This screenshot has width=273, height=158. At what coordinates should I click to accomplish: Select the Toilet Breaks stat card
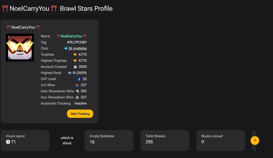(165, 140)
